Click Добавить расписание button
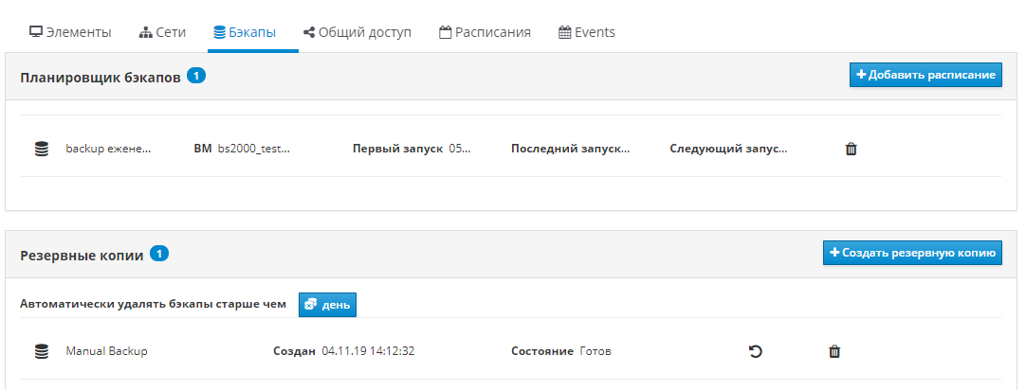Viewport: 1026px width, 390px height. [x=925, y=75]
